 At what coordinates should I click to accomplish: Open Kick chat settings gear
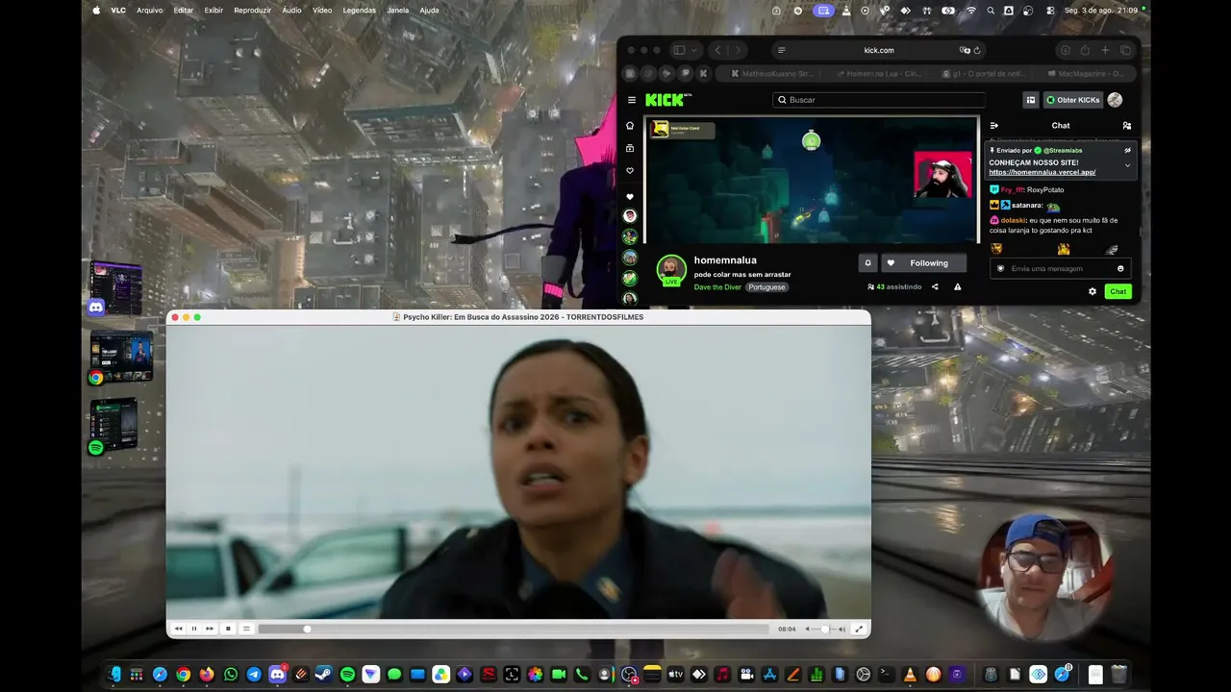(x=1093, y=291)
